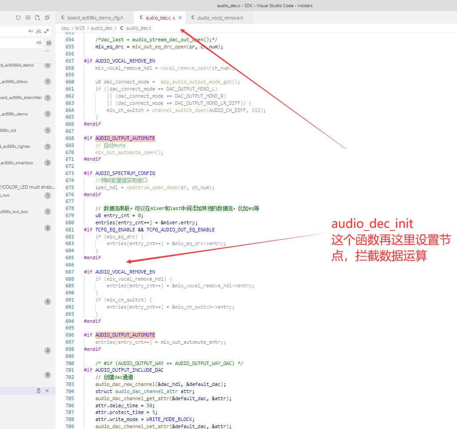This screenshot has height=429, width=457.
Task: Click AUDIO_VOCAL_REMOVE_EN on line 687
Action: (125, 272)
